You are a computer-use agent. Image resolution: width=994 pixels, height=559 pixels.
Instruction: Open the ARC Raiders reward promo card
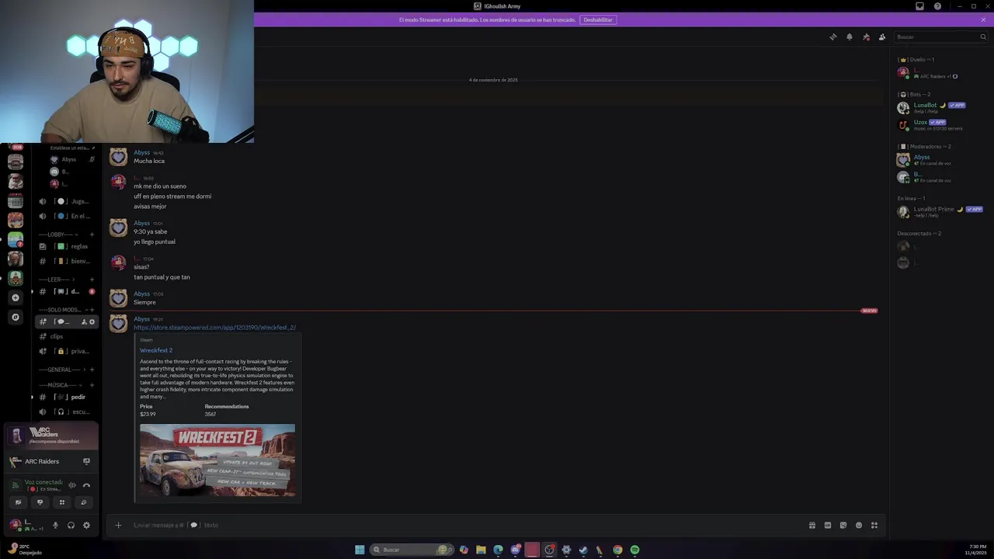click(52, 436)
